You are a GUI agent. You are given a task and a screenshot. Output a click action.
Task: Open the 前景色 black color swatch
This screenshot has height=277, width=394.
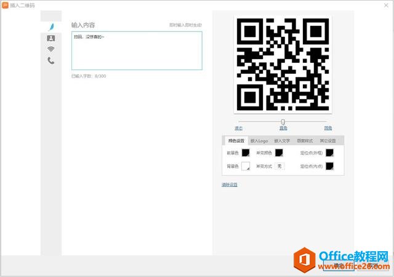tap(246, 153)
